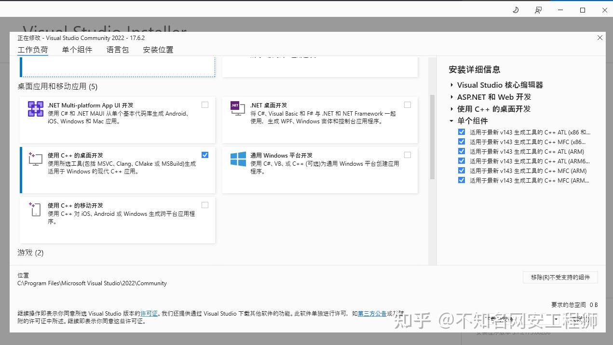Click the .NET 桌面开发 workload icon
This screenshot has width=613, height=345.
tap(238, 108)
